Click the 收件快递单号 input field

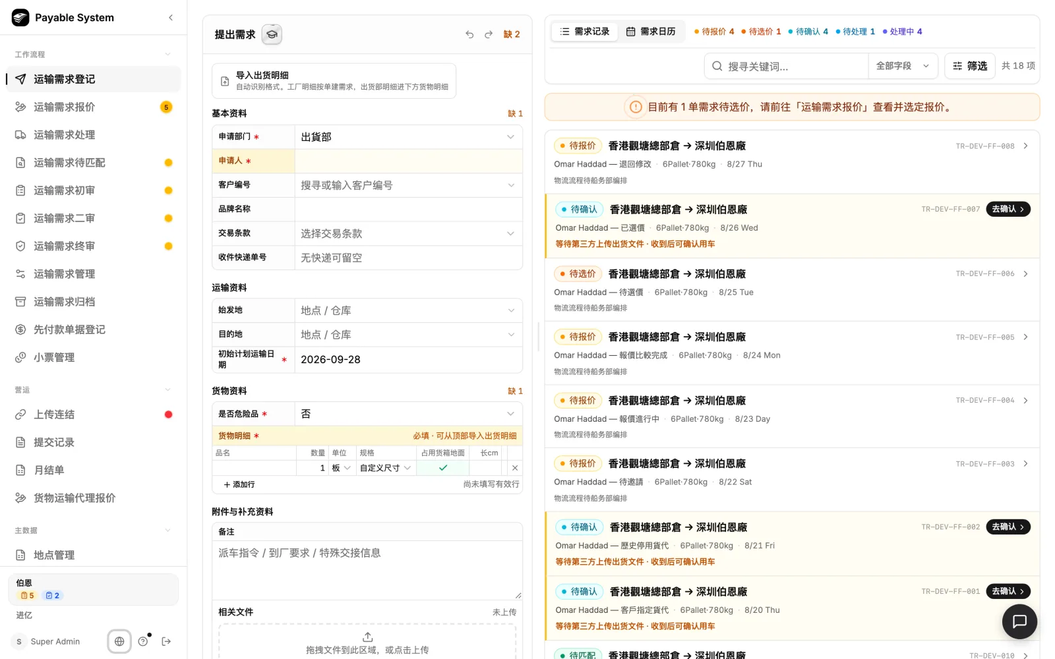[408, 258]
